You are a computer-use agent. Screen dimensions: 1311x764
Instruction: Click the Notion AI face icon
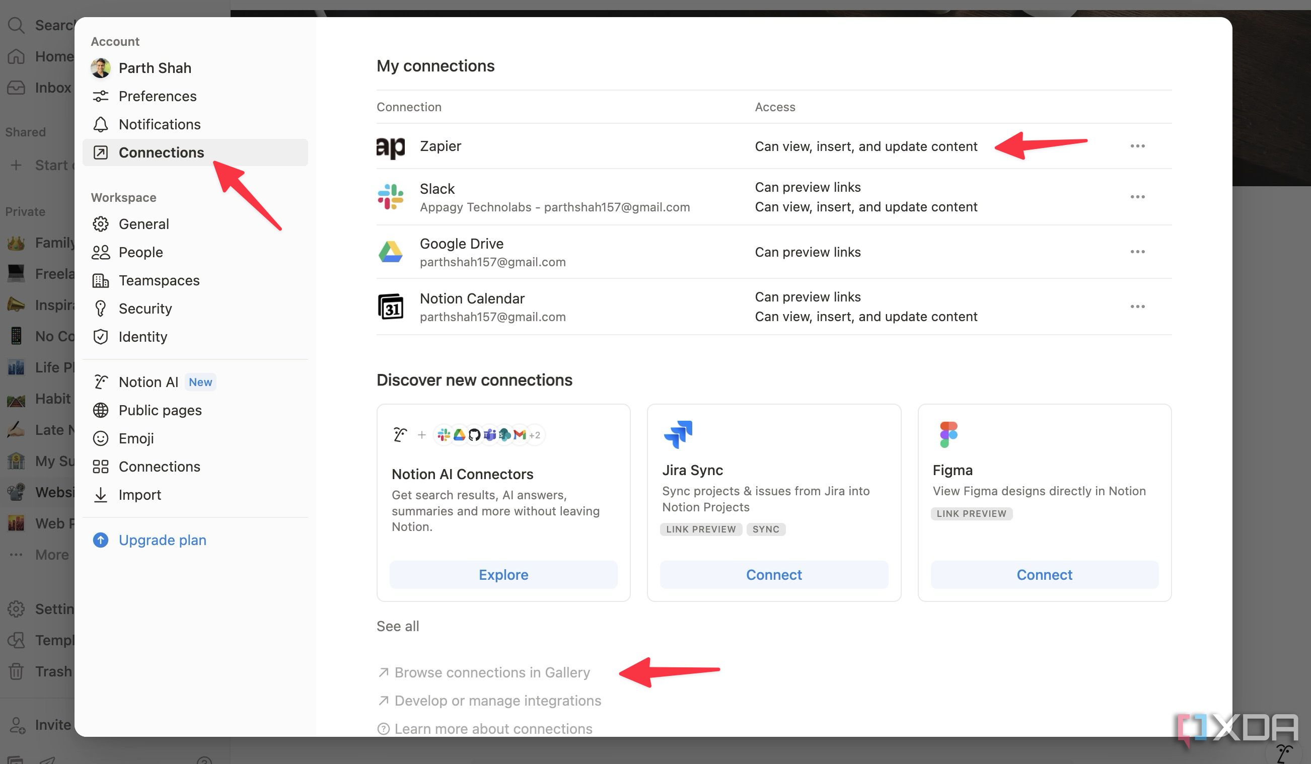click(100, 383)
